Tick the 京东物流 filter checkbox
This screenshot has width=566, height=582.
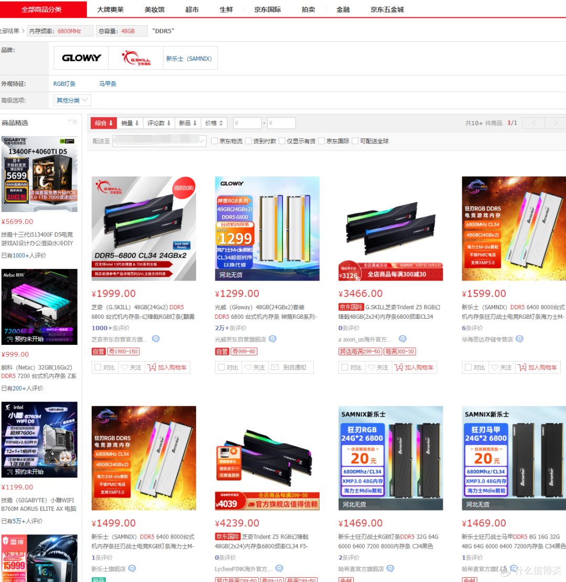pyautogui.click(x=214, y=141)
